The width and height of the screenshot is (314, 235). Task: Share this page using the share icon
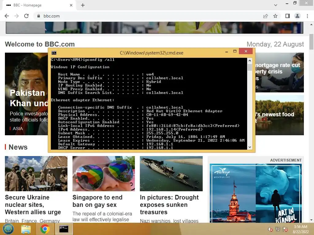266,16
